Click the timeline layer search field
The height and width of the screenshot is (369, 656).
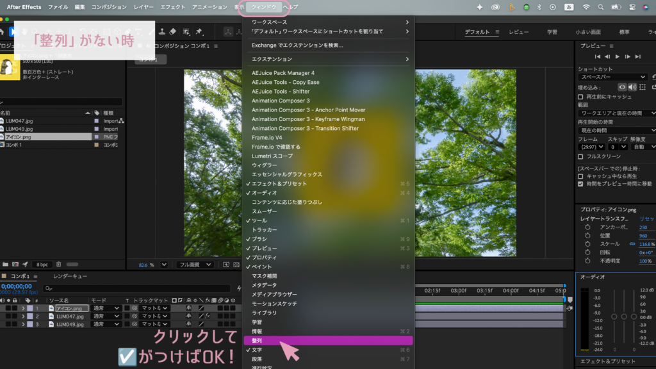coord(136,288)
